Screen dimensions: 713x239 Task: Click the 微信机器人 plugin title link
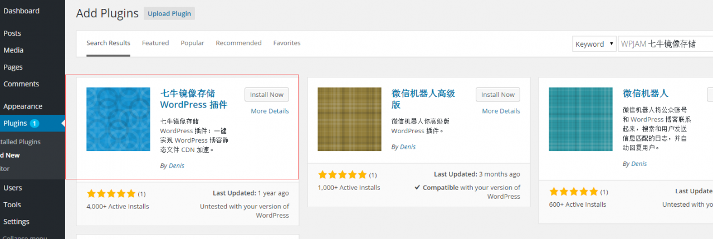point(645,93)
